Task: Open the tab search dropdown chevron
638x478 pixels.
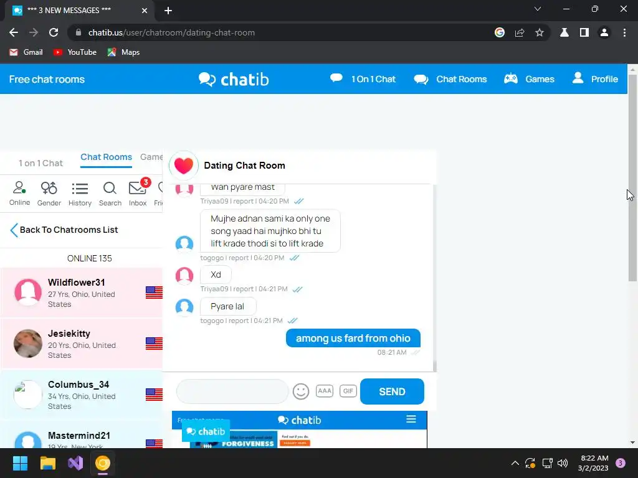Action: coord(538,9)
